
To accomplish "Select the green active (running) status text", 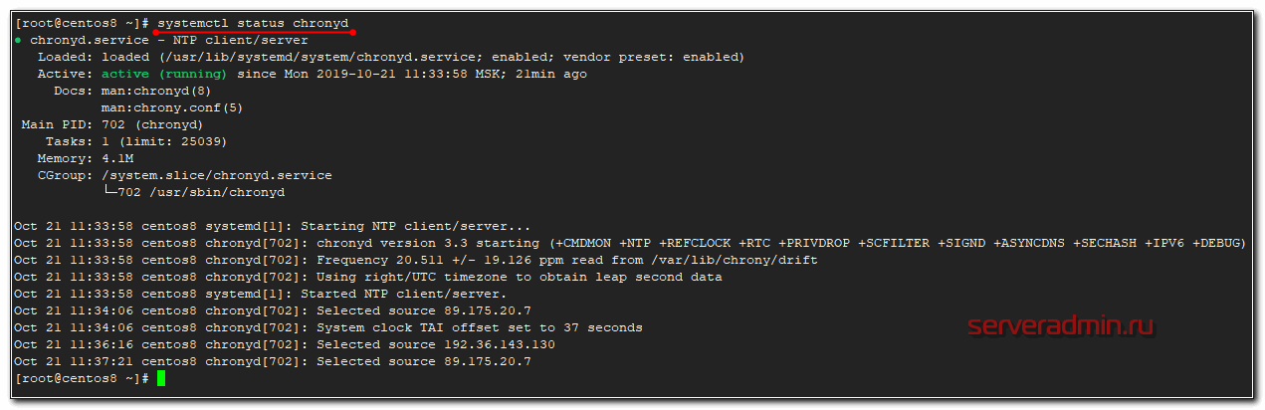I will 164,74.
